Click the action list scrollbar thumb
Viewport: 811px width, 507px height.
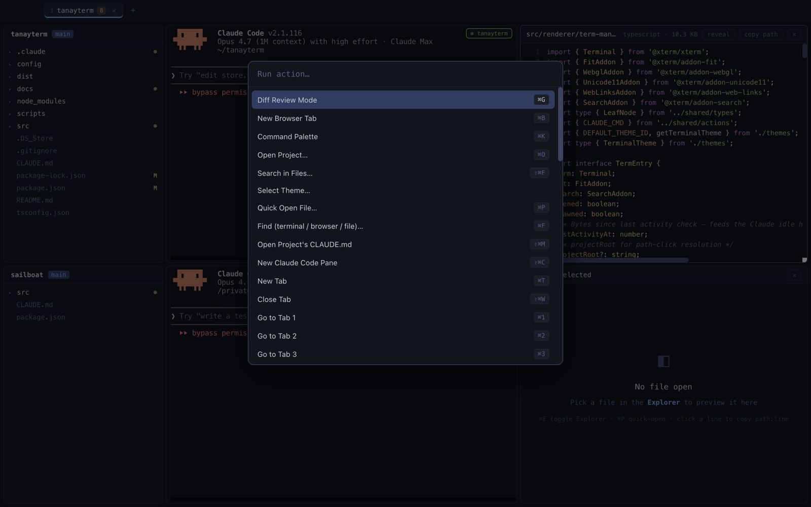point(560,124)
